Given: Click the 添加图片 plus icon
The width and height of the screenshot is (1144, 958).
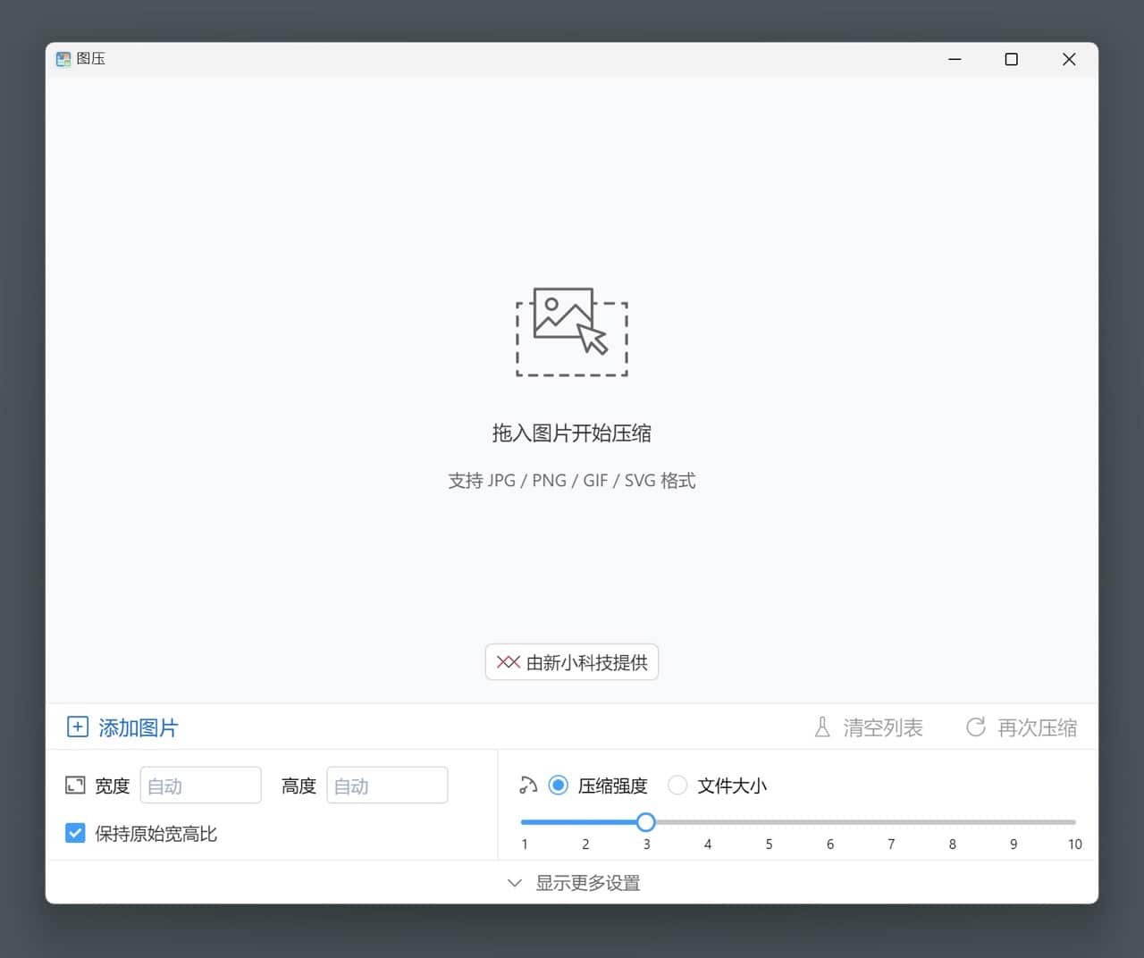Looking at the screenshot, I should coord(78,727).
